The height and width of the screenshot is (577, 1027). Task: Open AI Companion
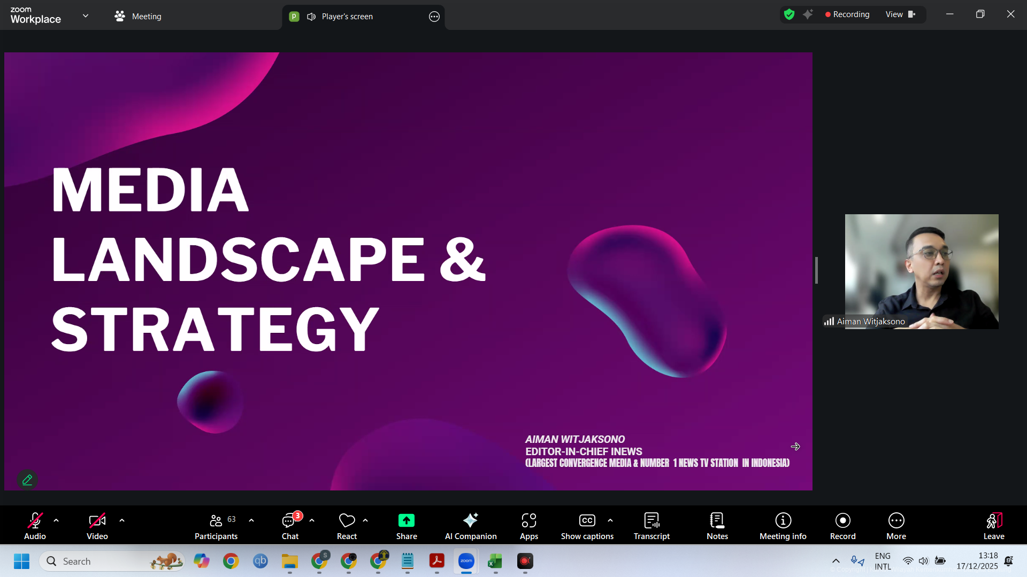point(470,526)
